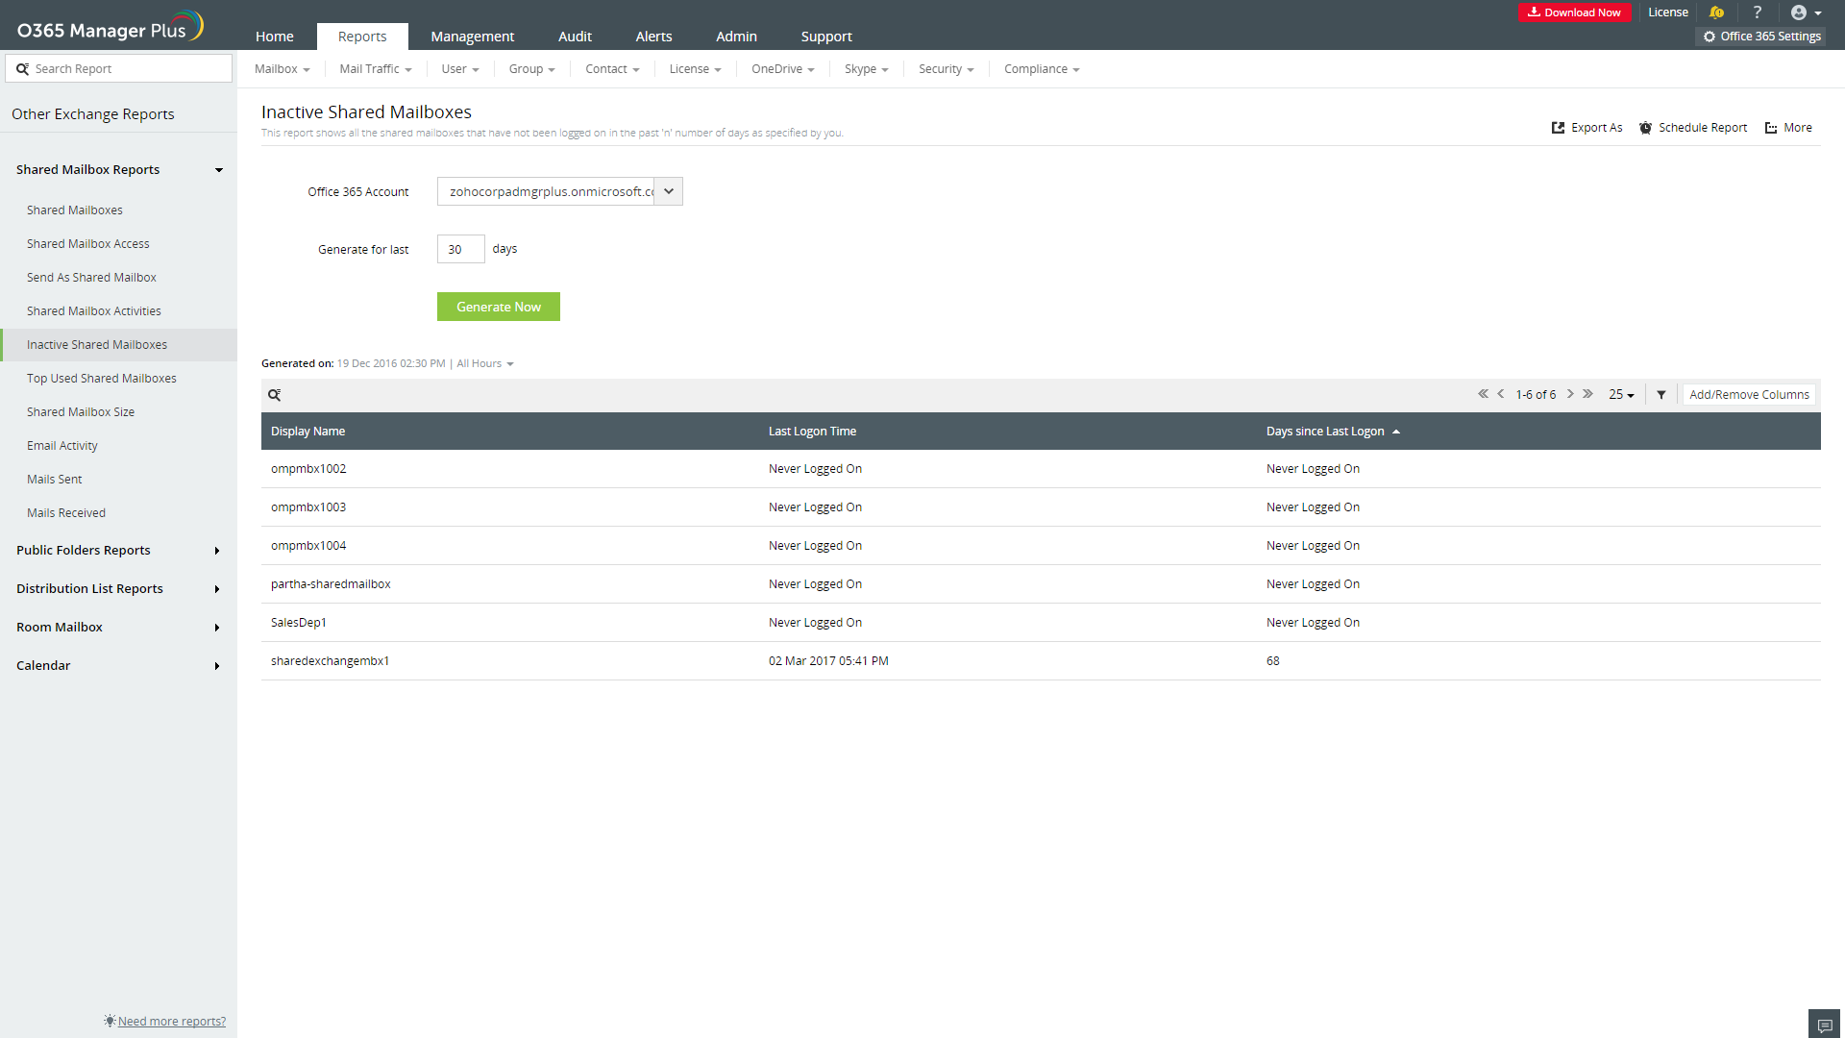The image size is (1845, 1038).
Task: Open the Mail Traffic menu
Action: tap(375, 69)
